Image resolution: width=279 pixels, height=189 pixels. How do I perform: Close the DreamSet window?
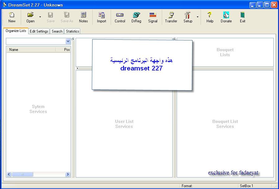tap(274, 5)
